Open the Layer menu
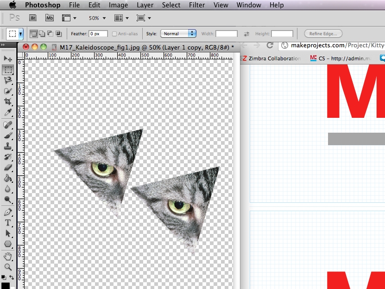The height and width of the screenshot is (289, 385). [145, 5]
